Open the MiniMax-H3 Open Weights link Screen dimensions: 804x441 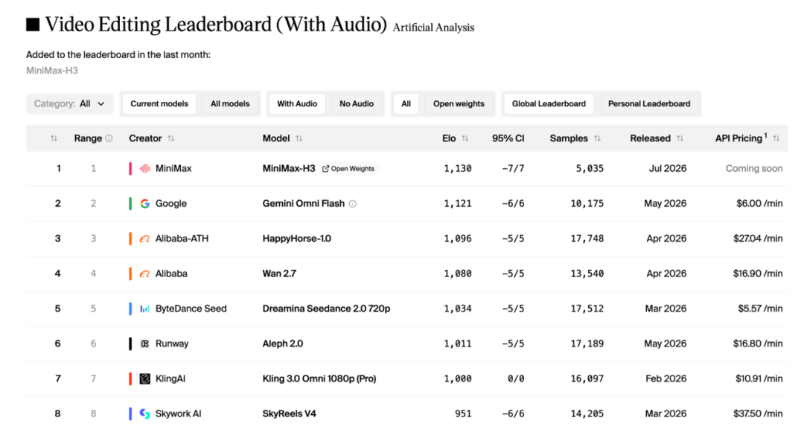(x=348, y=169)
